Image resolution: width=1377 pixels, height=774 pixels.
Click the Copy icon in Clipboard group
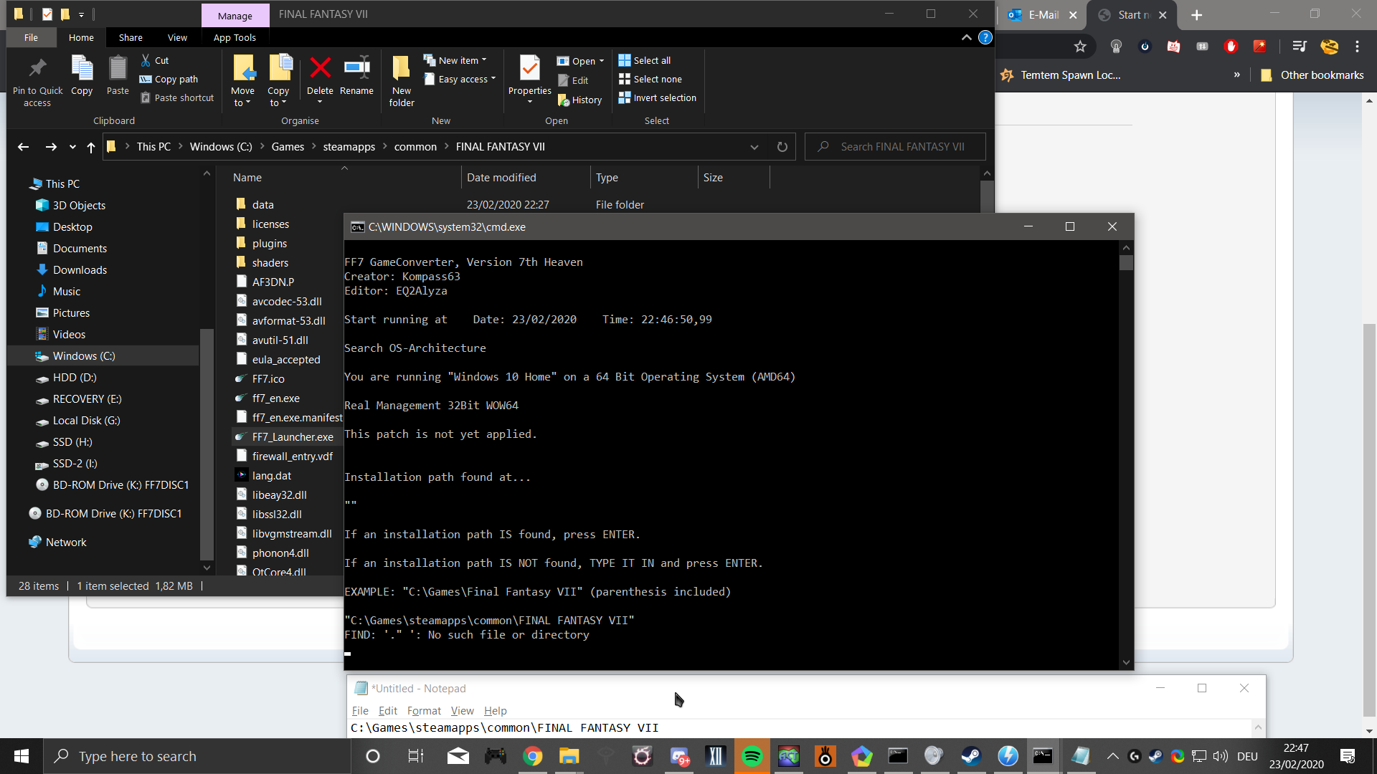click(x=82, y=69)
